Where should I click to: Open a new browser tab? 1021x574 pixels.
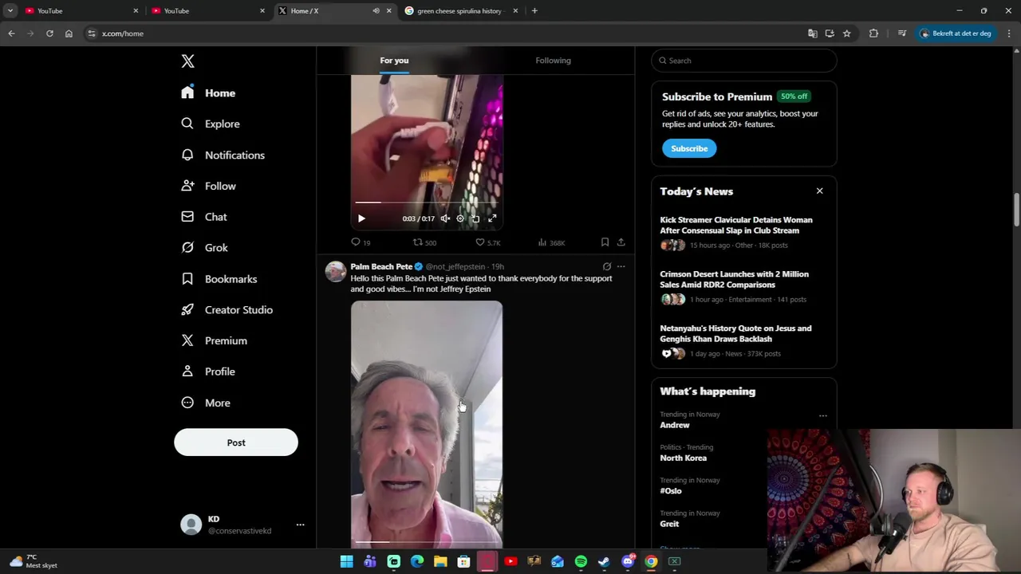(534, 11)
